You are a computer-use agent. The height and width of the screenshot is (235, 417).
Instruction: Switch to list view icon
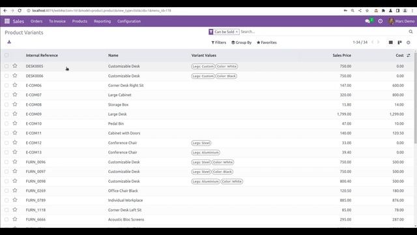point(391,42)
